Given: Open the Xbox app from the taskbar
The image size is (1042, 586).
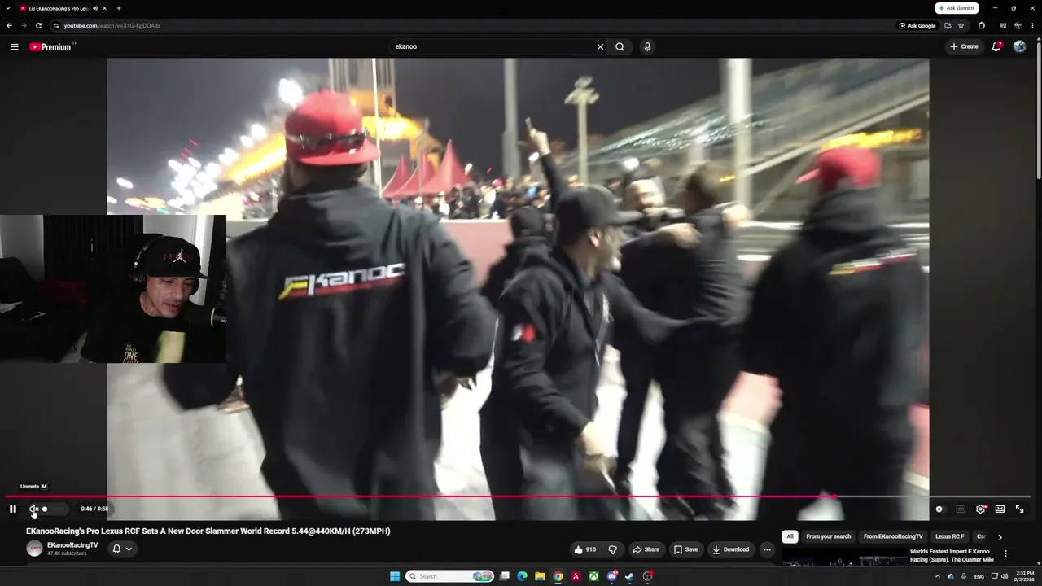Looking at the screenshot, I should (x=593, y=576).
